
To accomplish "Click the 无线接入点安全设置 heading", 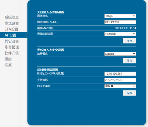I will (x=51, y=50).
